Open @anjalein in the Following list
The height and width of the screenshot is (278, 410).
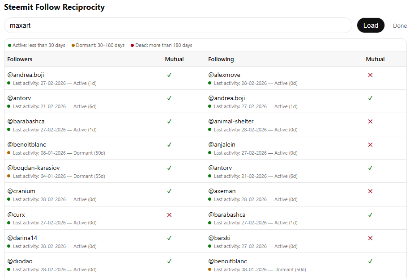point(222,145)
